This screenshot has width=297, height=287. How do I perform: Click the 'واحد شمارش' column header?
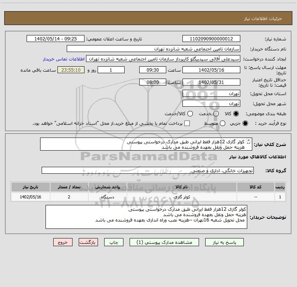pos(107,187)
